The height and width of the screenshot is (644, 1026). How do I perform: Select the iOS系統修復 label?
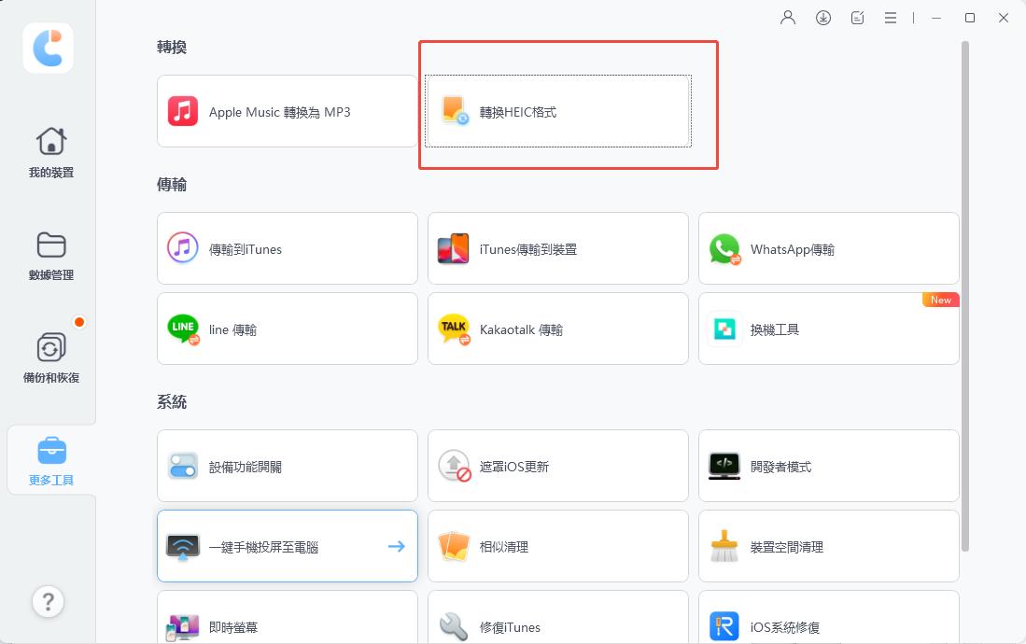click(x=784, y=627)
